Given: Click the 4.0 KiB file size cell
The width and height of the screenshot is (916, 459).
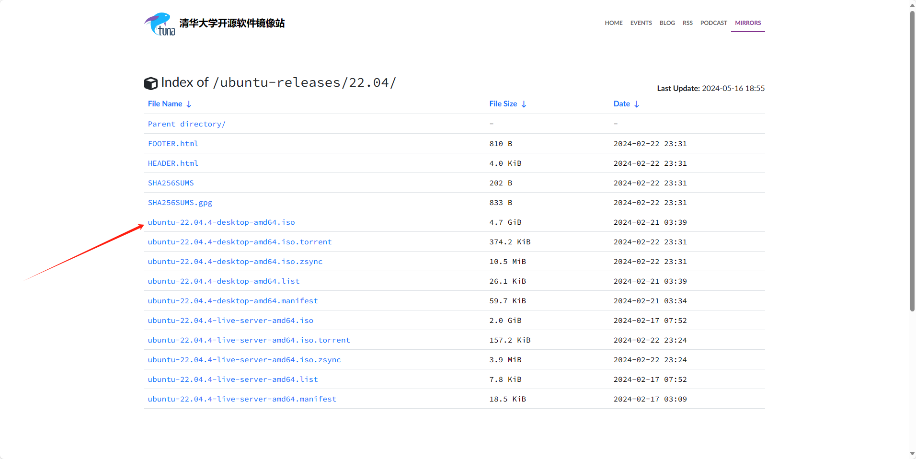Looking at the screenshot, I should [x=505, y=163].
